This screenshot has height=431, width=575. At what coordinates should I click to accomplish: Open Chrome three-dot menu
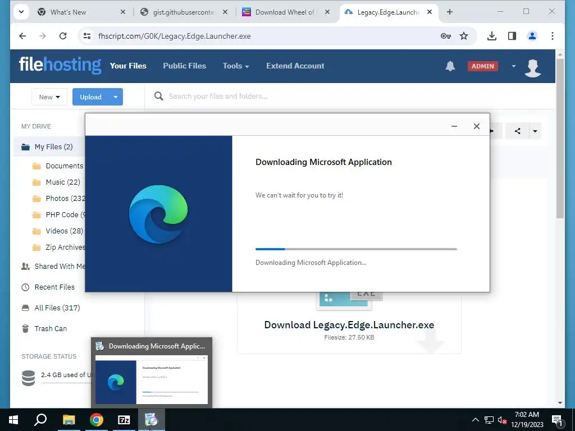click(x=553, y=36)
